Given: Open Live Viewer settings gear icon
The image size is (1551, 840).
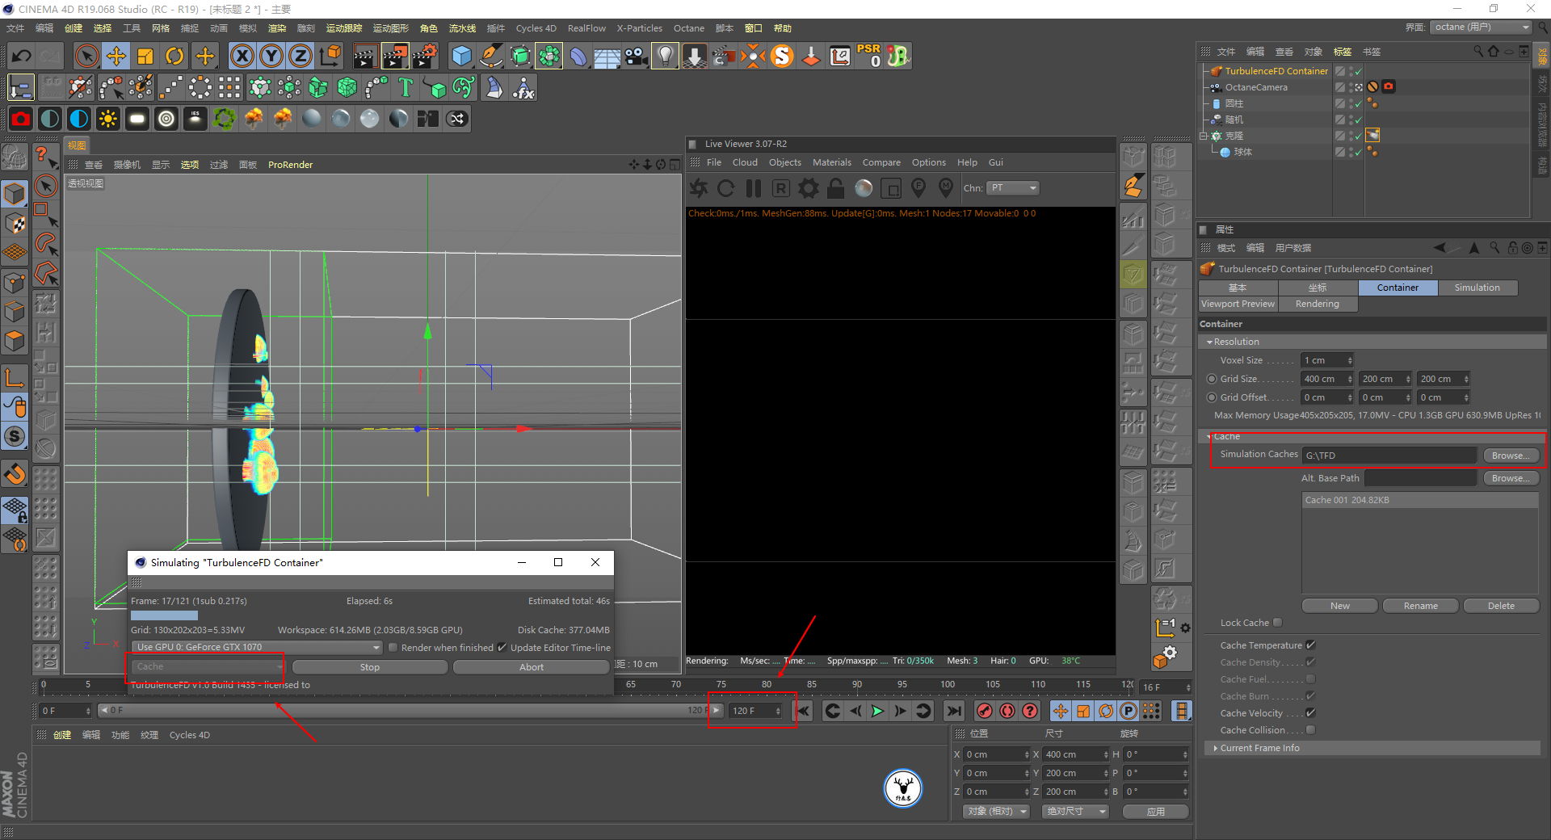Looking at the screenshot, I should tap(808, 188).
